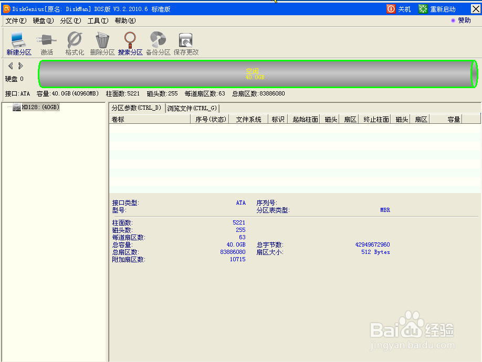The height and width of the screenshot is (362, 482).
Task: Switch to 分区参数(CTRL_D) tab
Action: 137,108
